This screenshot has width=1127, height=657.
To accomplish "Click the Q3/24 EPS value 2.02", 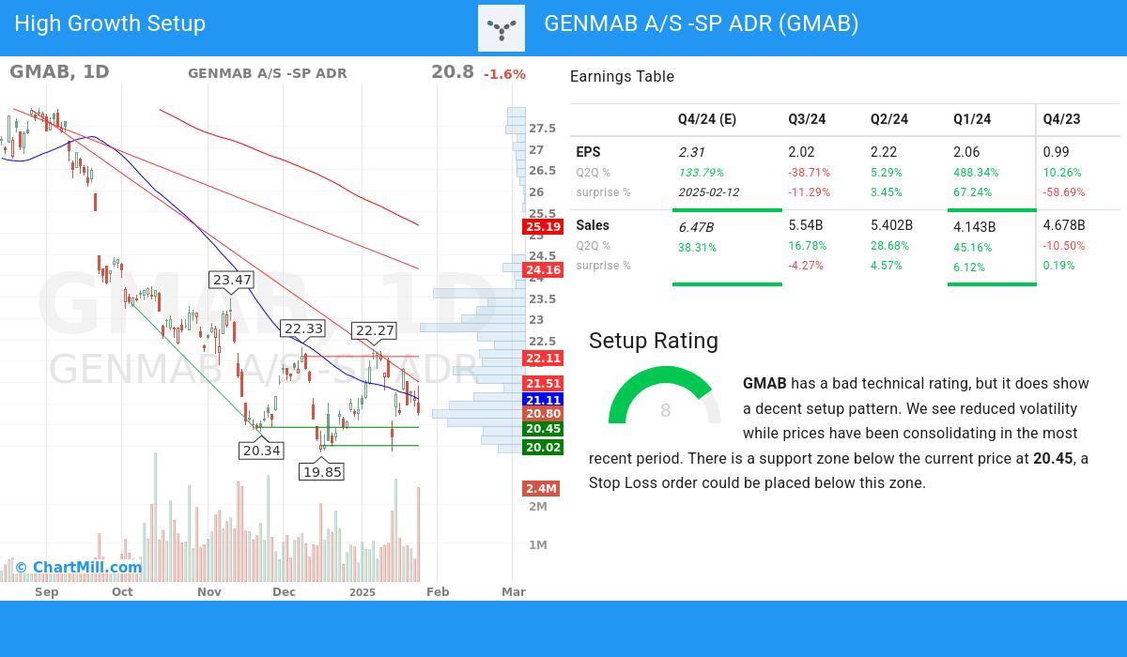I will coord(801,152).
